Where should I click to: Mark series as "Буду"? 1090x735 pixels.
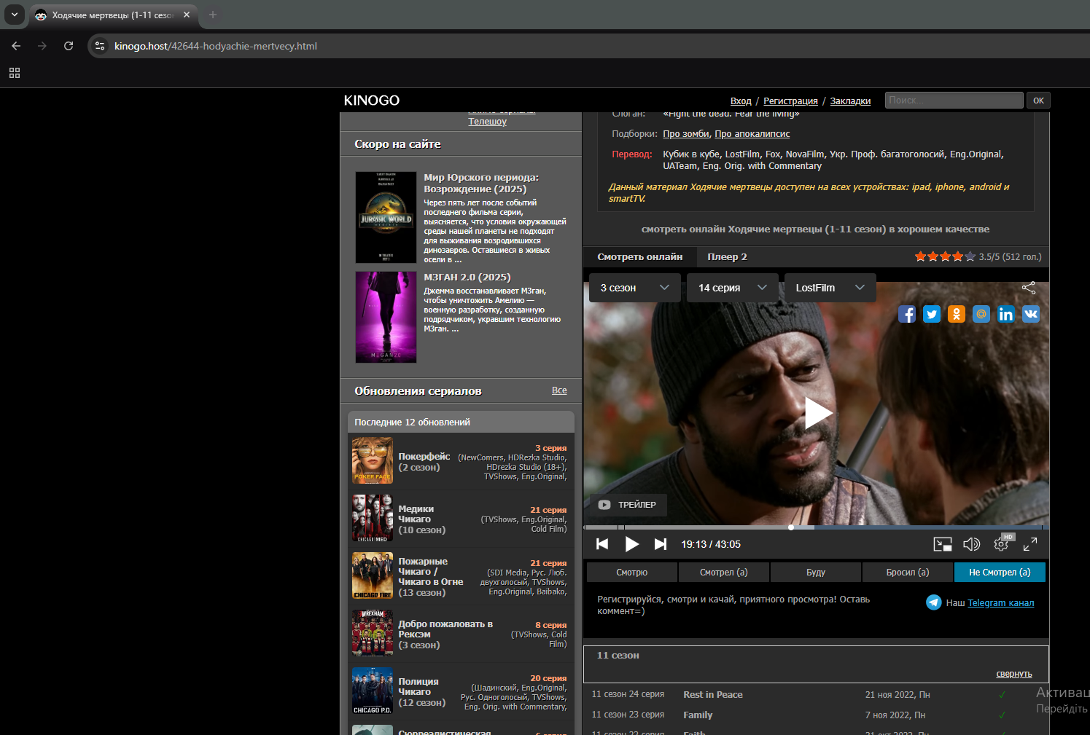pyautogui.click(x=816, y=573)
